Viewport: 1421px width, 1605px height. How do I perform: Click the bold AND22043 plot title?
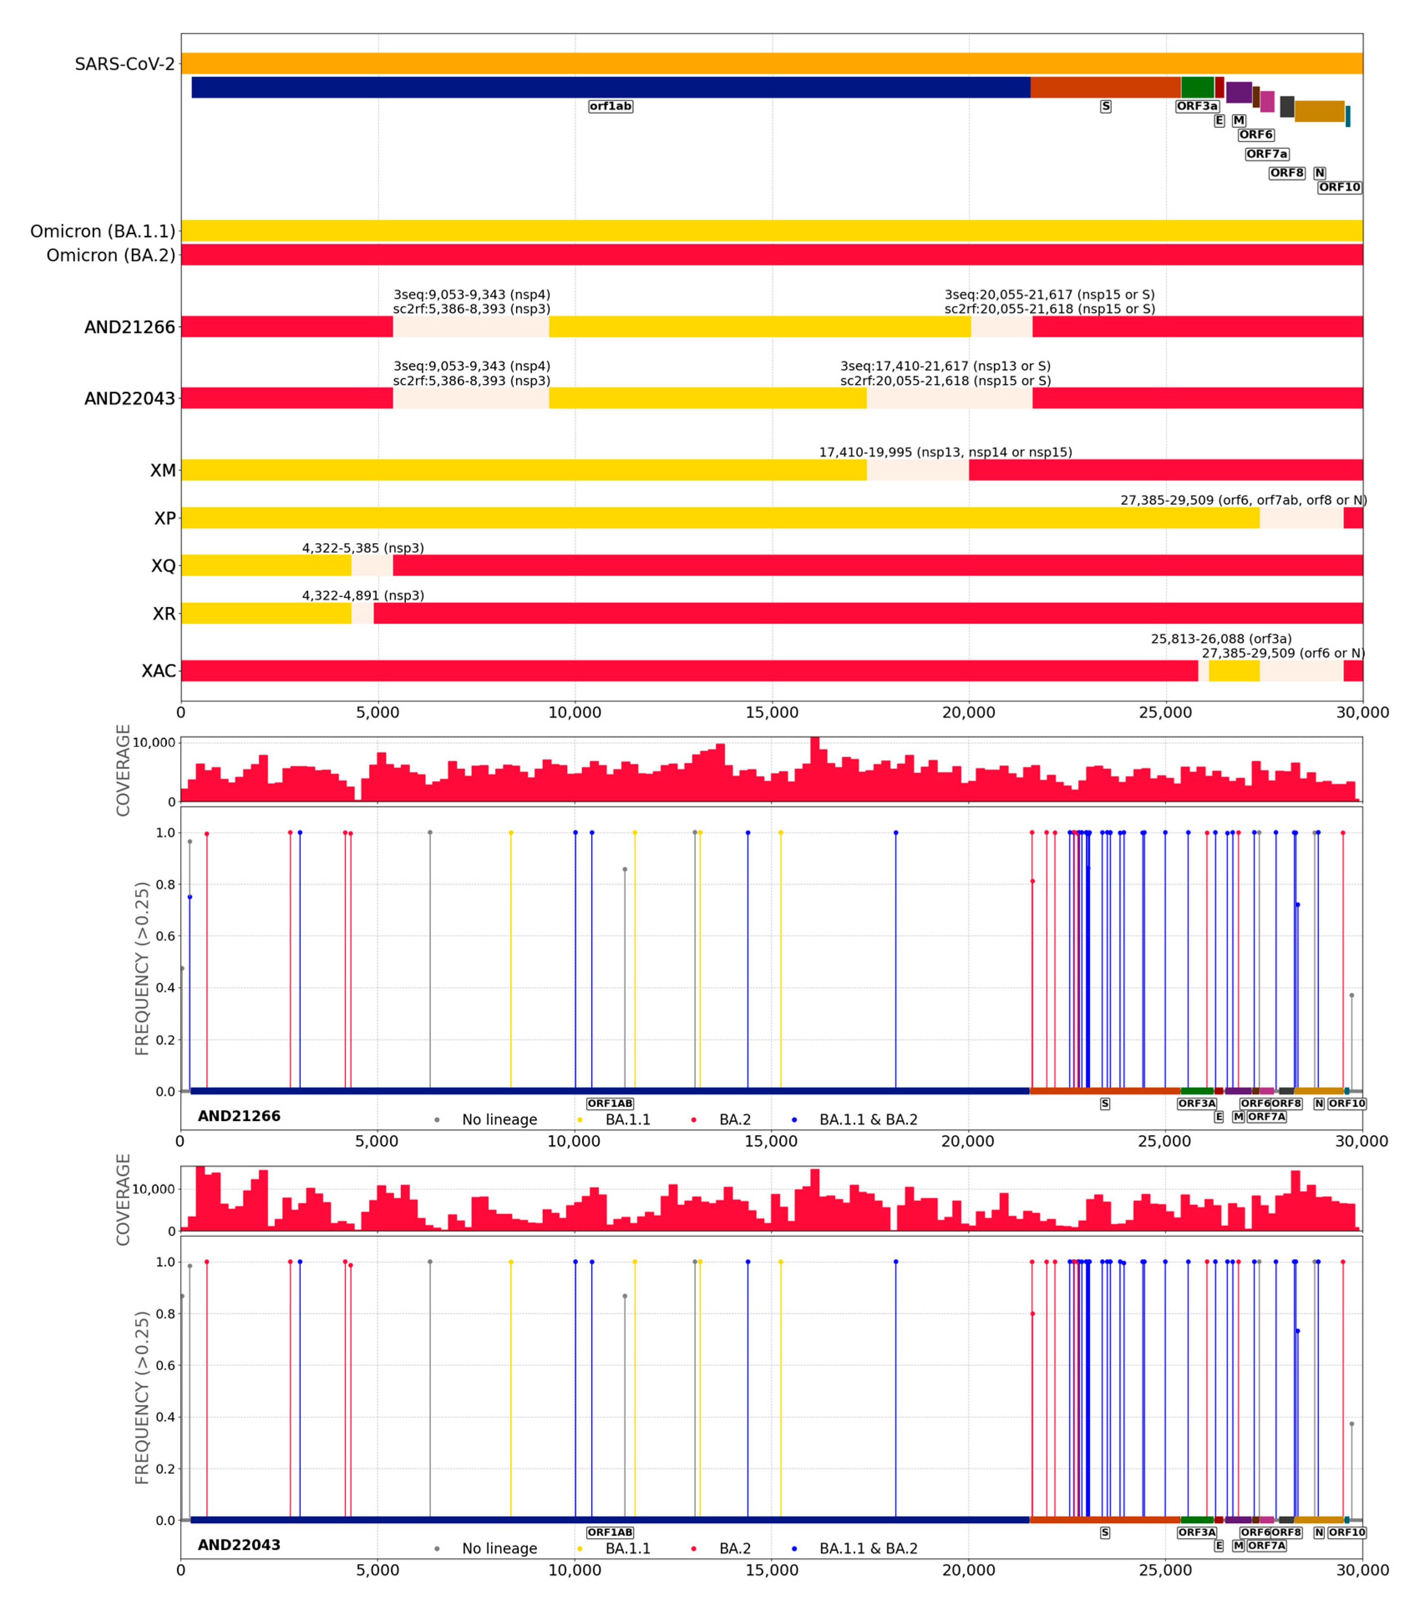point(239,1544)
